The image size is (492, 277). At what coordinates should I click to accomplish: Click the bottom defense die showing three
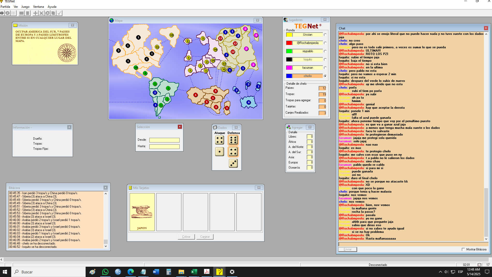[x=233, y=163]
